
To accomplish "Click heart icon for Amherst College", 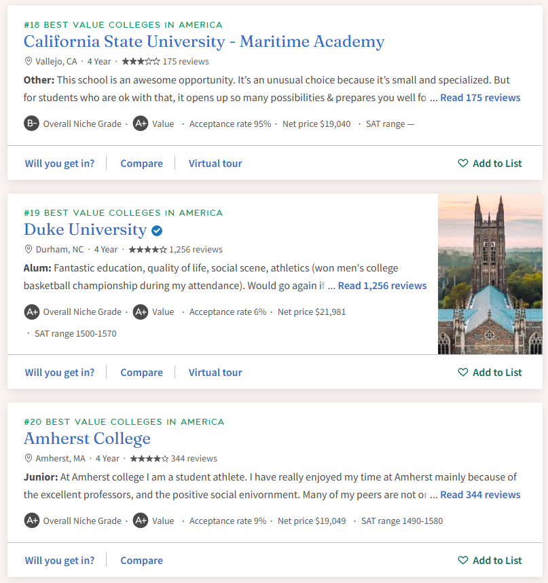I will [x=463, y=561].
